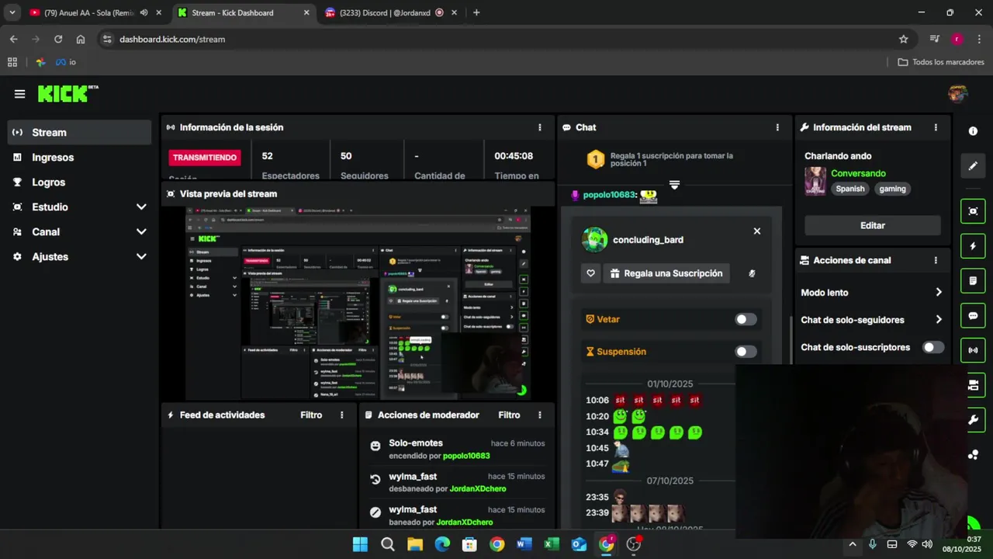Toggle the chat bubble widget icon in sidebar
Image resolution: width=993 pixels, height=559 pixels.
pyautogui.click(x=973, y=315)
